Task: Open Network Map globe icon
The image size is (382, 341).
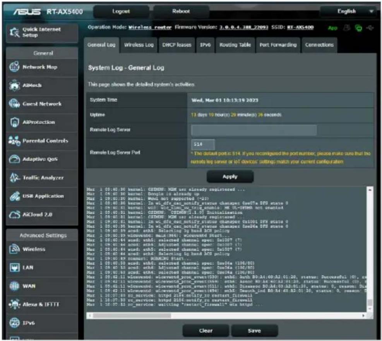Action: coord(14,66)
